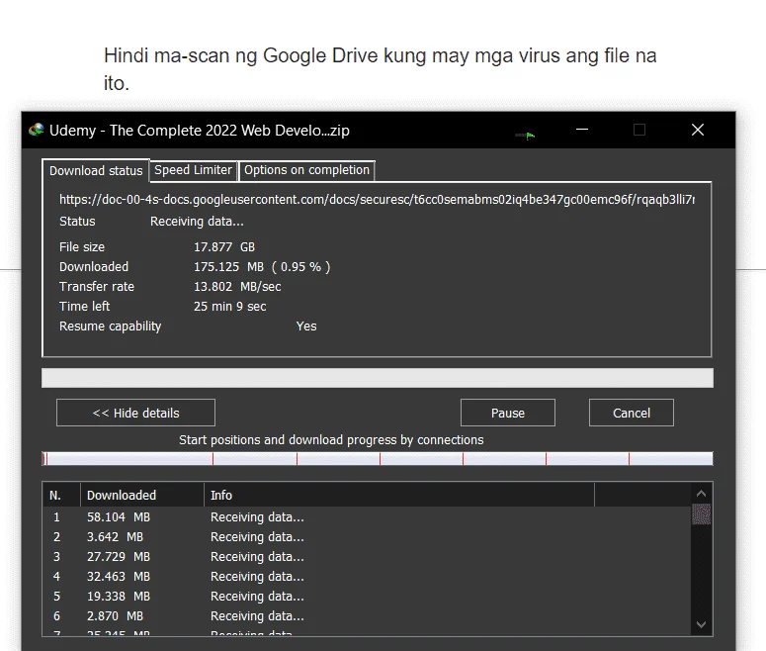Click the Resume capability Yes value
The width and height of the screenshot is (766, 651).
306,326
